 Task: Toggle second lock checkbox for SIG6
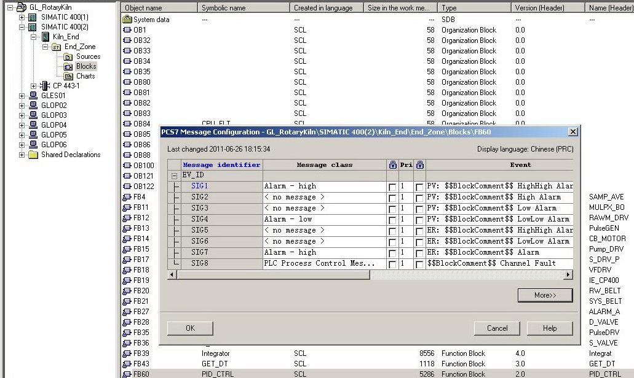tap(419, 242)
